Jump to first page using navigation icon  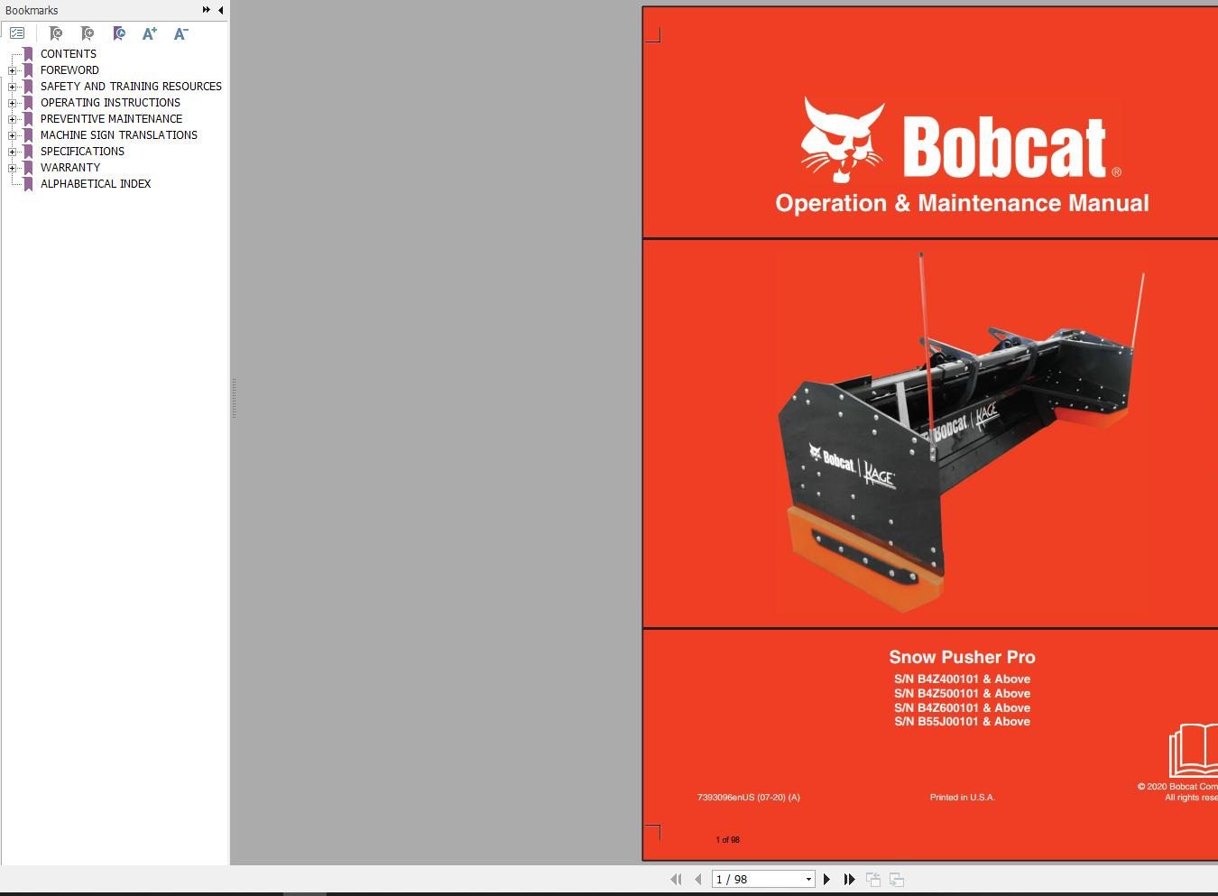tap(677, 879)
